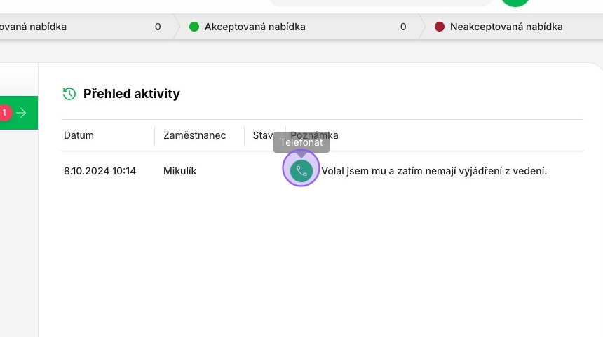Select the Neakceptovaná nabídka stage

(511, 27)
